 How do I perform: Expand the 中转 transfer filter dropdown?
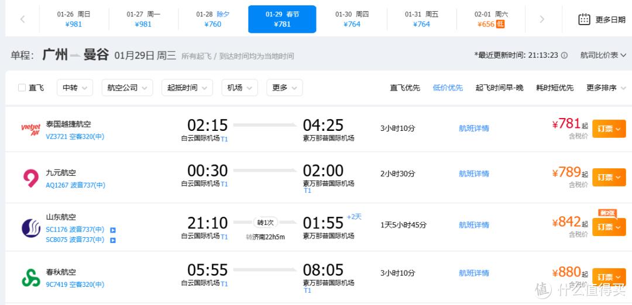pos(74,88)
